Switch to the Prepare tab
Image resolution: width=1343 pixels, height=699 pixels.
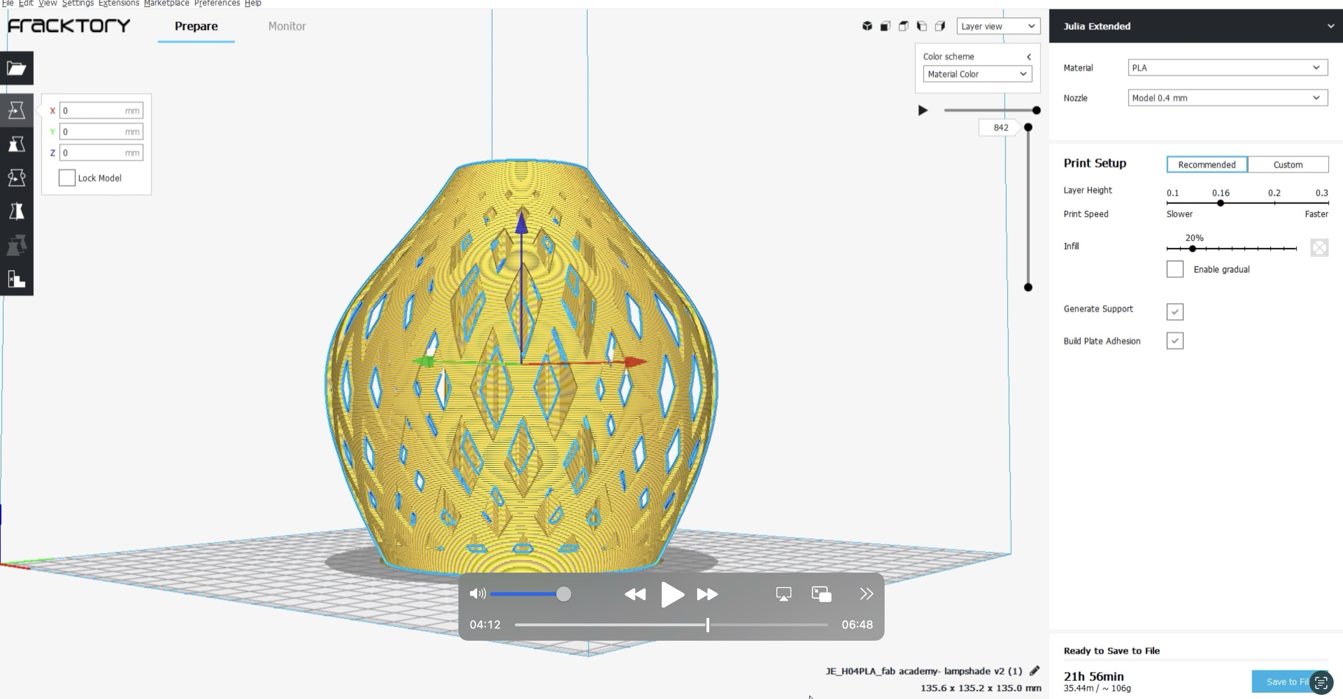[196, 26]
